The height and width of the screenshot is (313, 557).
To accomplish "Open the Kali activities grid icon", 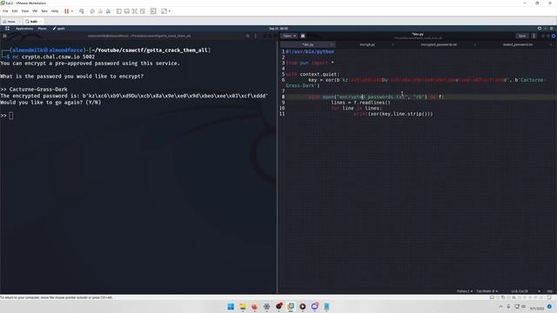I will (7, 29).
